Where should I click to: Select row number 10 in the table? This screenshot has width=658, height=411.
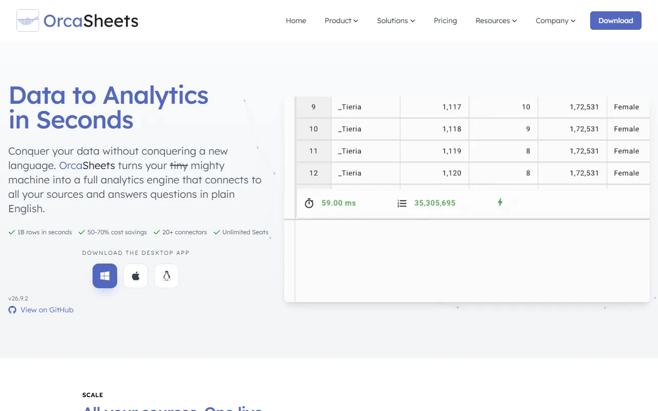click(314, 129)
